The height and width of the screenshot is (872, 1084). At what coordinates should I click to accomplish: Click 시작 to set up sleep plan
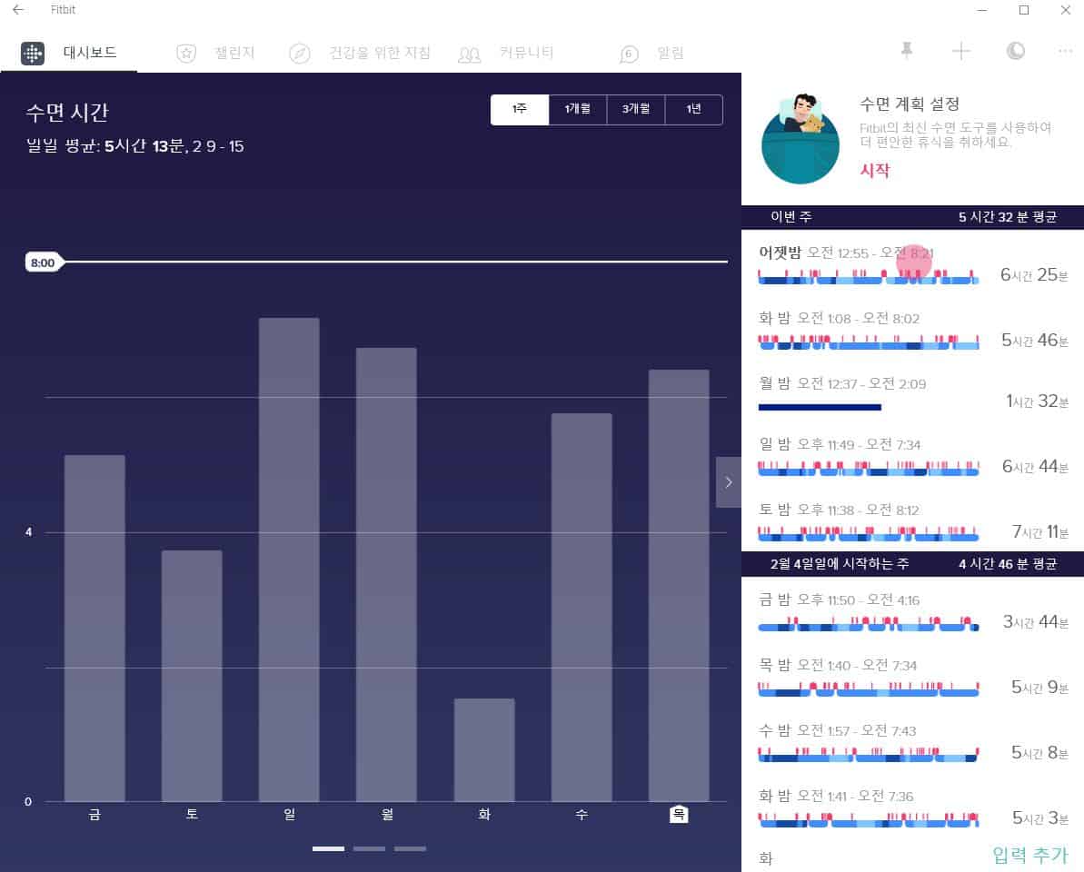click(x=875, y=171)
